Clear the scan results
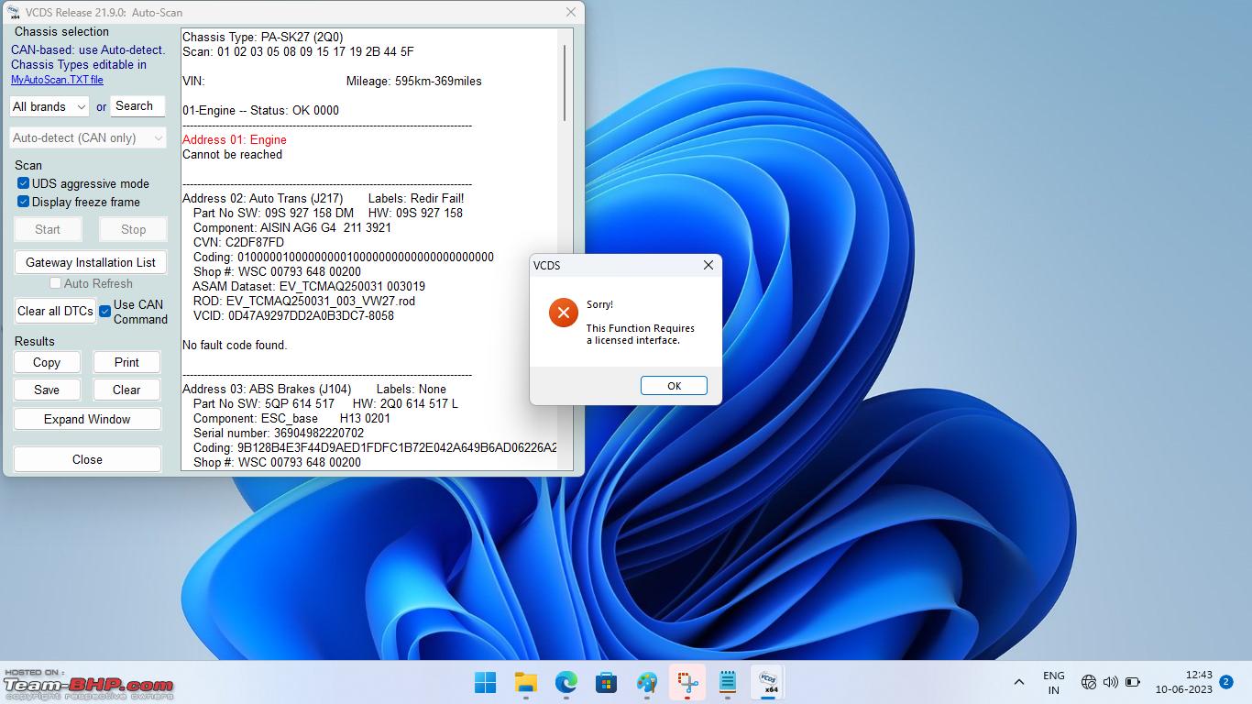This screenshot has height=704, width=1252. [x=126, y=390]
